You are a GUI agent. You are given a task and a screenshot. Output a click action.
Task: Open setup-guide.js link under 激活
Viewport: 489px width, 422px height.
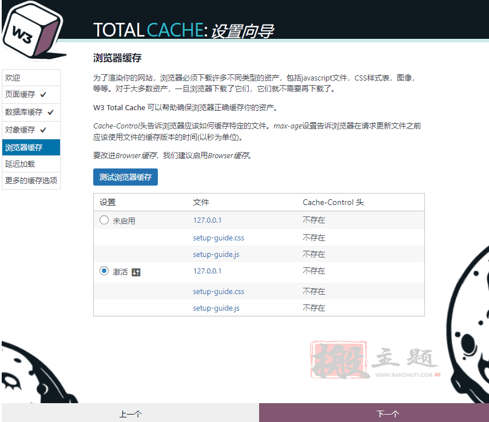point(216,308)
